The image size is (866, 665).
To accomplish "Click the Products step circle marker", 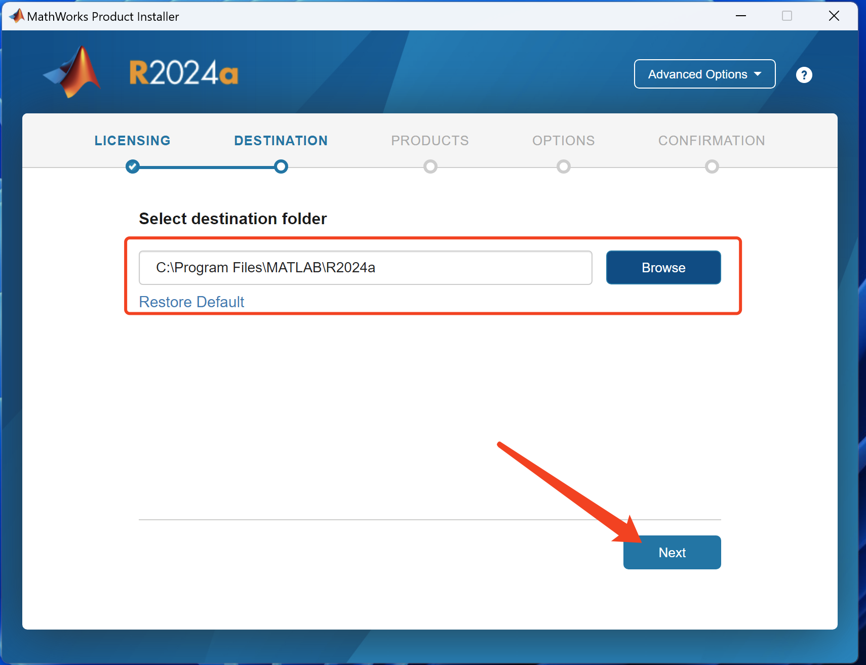I will [x=430, y=167].
